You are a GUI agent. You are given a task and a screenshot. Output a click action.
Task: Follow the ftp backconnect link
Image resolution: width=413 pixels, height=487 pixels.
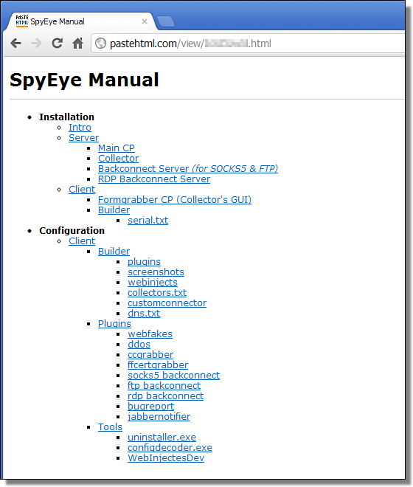164,385
